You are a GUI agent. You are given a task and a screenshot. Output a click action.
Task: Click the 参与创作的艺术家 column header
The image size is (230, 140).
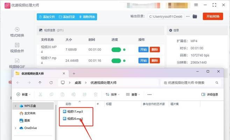pos(154,104)
